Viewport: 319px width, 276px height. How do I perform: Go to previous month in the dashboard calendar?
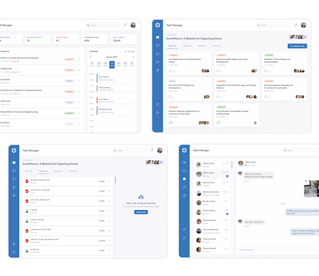[91, 57]
